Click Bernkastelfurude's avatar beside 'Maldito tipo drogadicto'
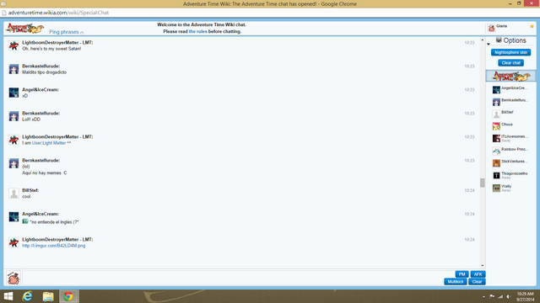Image resolution: width=540 pixels, height=303 pixels. [x=13, y=69]
